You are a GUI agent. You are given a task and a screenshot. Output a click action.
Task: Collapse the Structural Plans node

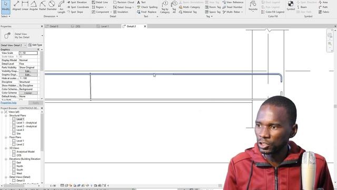tap(6, 116)
